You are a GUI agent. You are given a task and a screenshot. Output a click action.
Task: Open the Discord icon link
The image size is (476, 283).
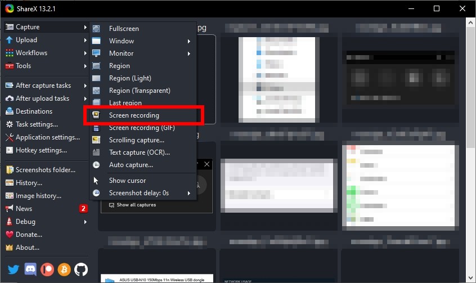coord(30,269)
